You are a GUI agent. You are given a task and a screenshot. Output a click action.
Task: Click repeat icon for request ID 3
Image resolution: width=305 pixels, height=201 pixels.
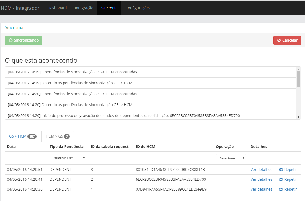(281, 170)
